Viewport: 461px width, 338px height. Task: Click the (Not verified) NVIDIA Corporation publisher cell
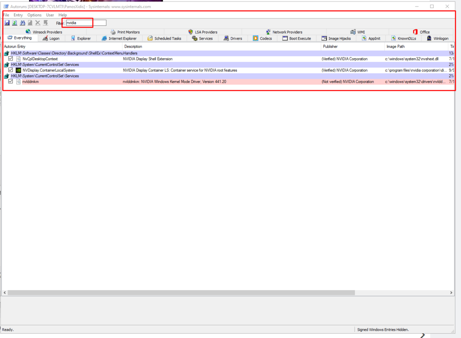point(348,82)
